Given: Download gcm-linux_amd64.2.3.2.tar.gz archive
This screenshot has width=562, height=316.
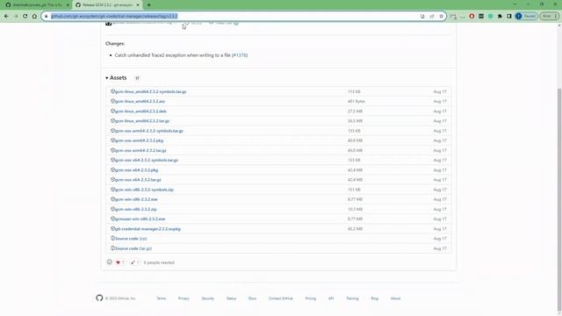Looking at the screenshot, I should pos(142,121).
